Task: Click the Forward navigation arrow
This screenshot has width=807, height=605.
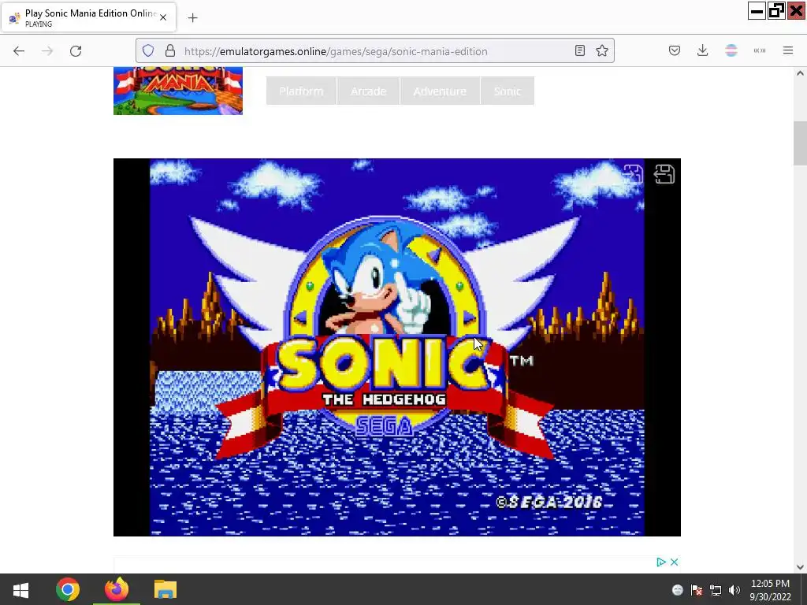Action: [x=47, y=51]
